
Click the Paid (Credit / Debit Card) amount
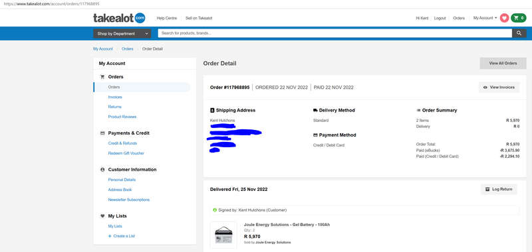(x=509, y=157)
